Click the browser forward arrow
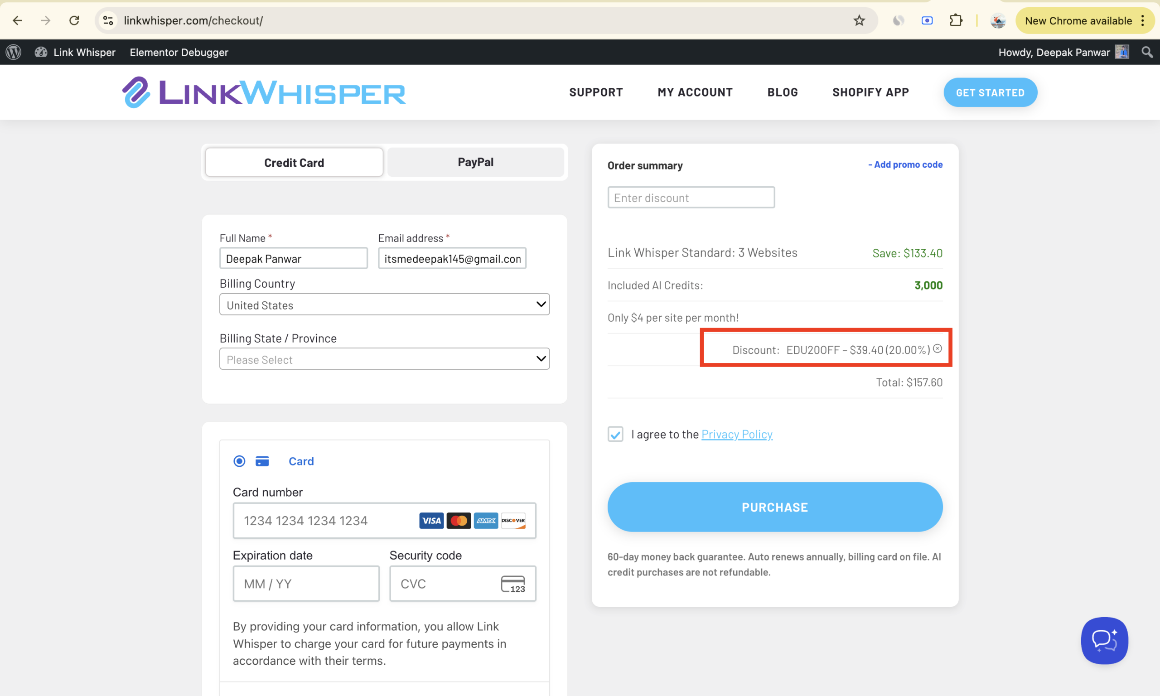The image size is (1160, 696). click(x=45, y=21)
